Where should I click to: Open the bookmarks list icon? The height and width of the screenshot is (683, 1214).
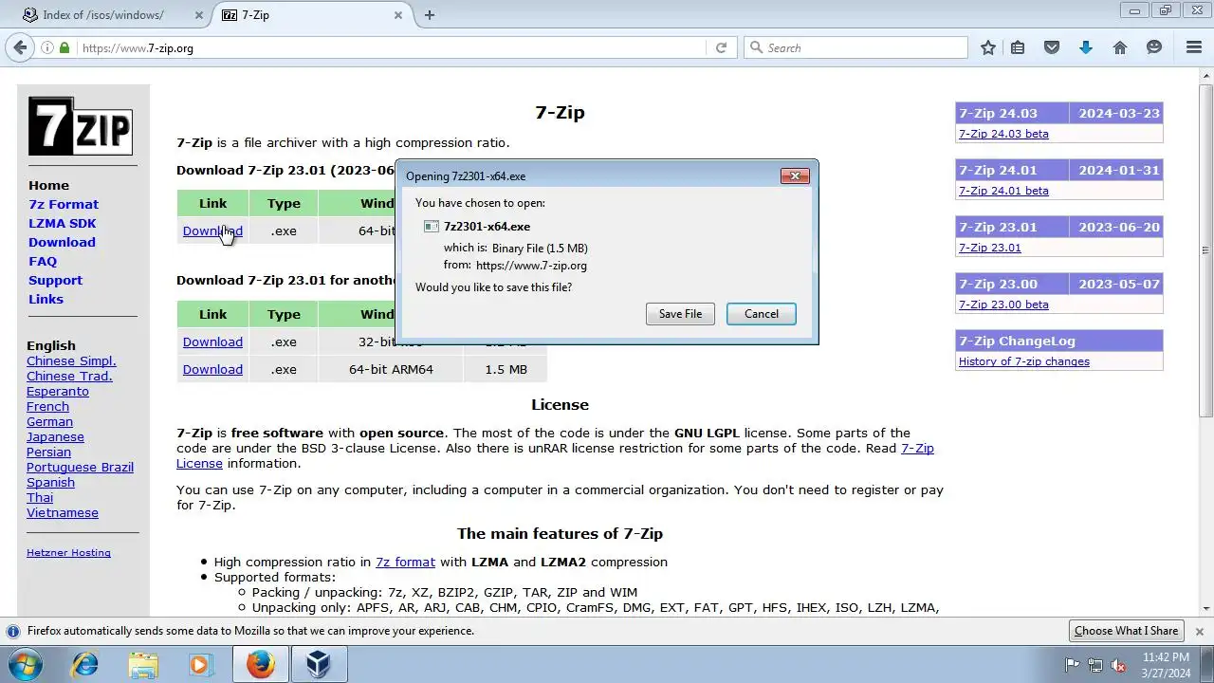(x=1018, y=47)
